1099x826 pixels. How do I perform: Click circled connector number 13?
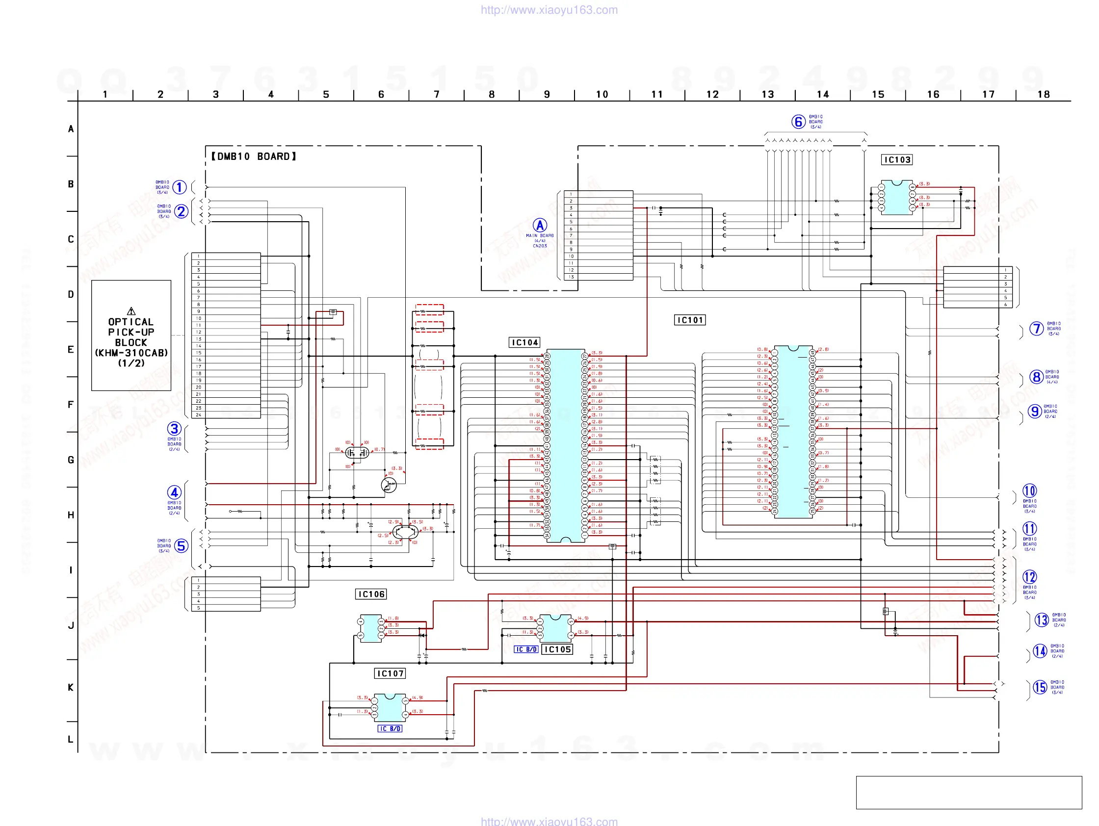pyautogui.click(x=1042, y=620)
